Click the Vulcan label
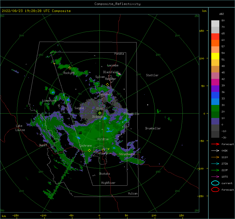The width and height of the screenshot is (235, 219). point(133,193)
